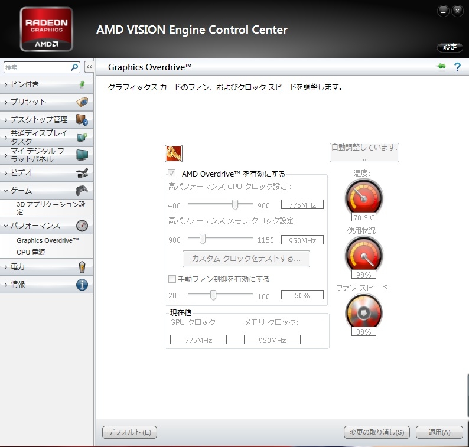Click the green pin icon in the page header

441,66
